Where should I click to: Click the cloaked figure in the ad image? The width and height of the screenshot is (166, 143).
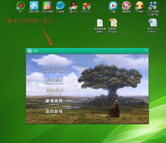tap(114, 108)
